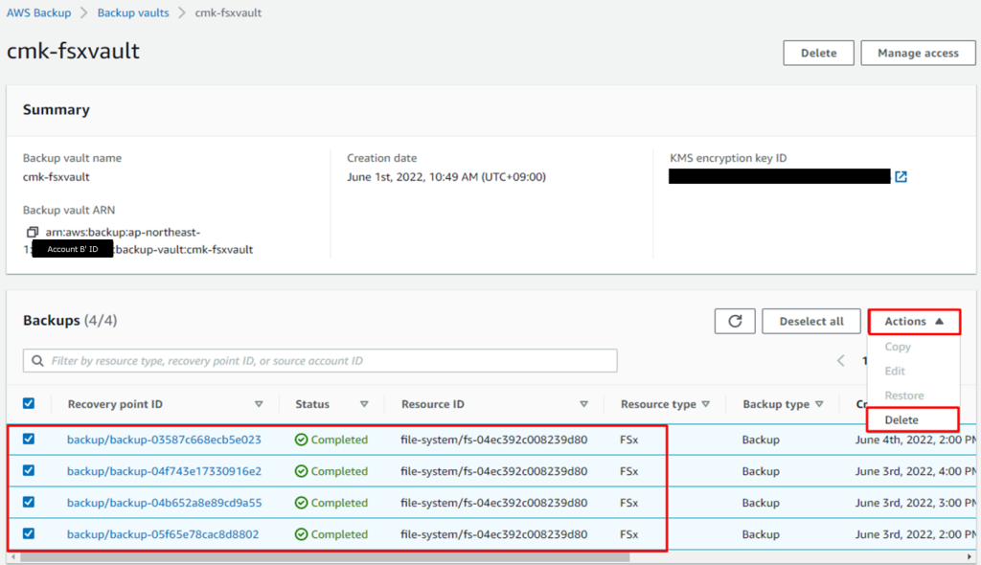Image resolution: width=981 pixels, height=565 pixels.
Task: Uncheck backup-04b652a8e89cd9a55 row checkbox
Action: [29, 502]
